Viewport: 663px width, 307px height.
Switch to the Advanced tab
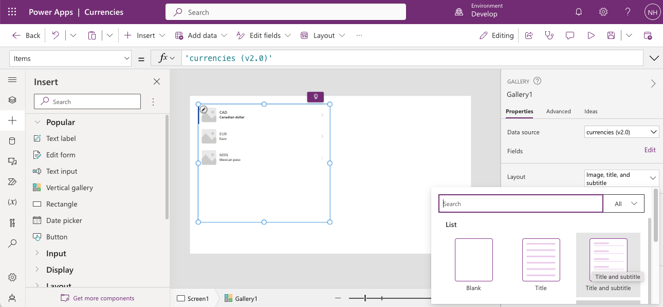558,111
